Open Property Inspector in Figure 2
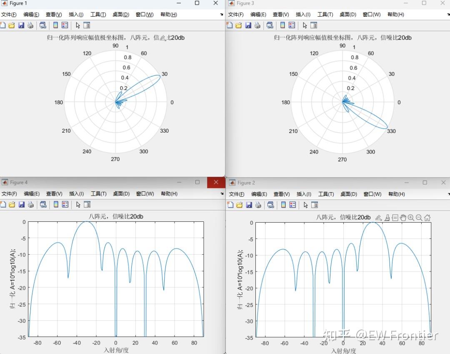This screenshot has height=354, width=450. [x=315, y=205]
